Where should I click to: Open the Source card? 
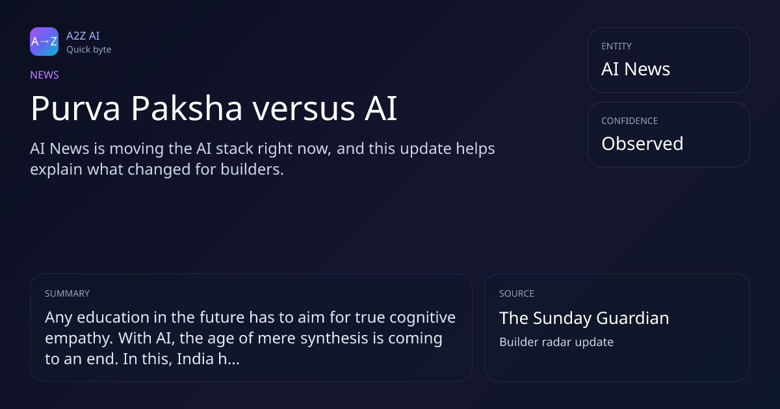pos(617,327)
